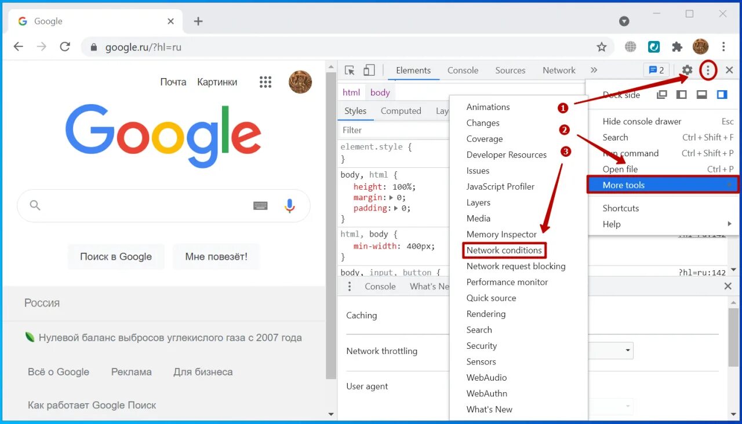Click the browser forward arrow

tap(42, 47)
